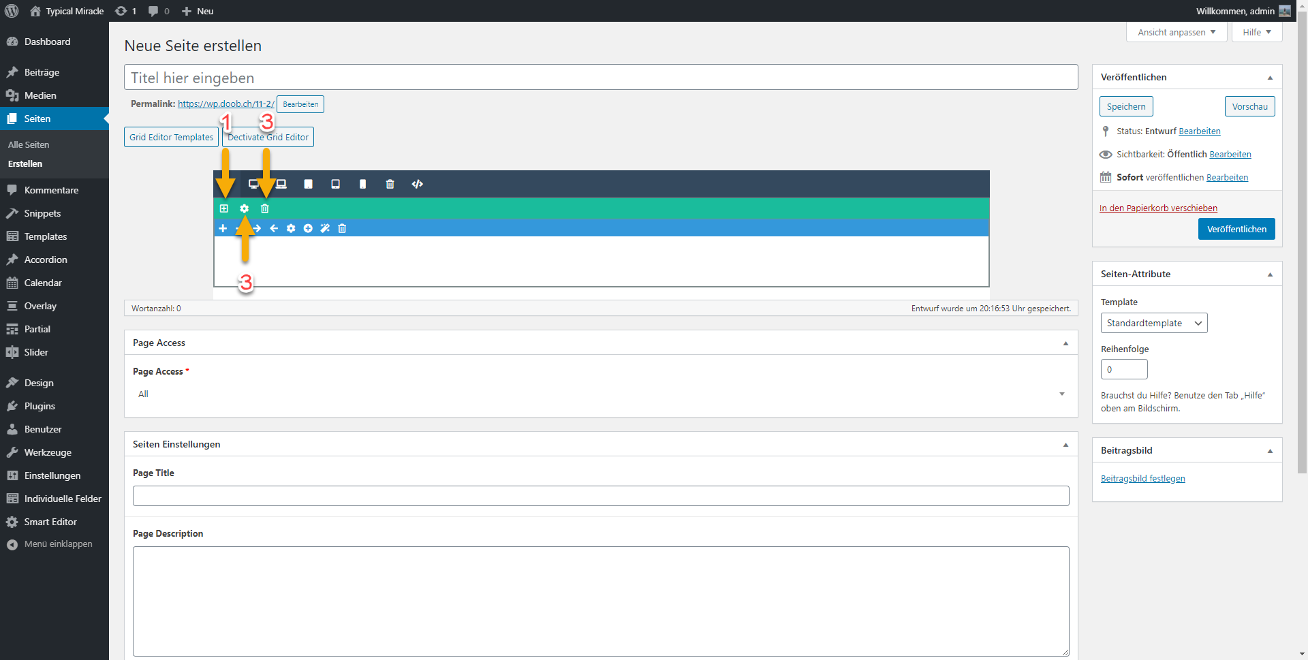Click the Calendar icon in sidebar
This screenshot has height=660, width=1308.
(12, 283)
